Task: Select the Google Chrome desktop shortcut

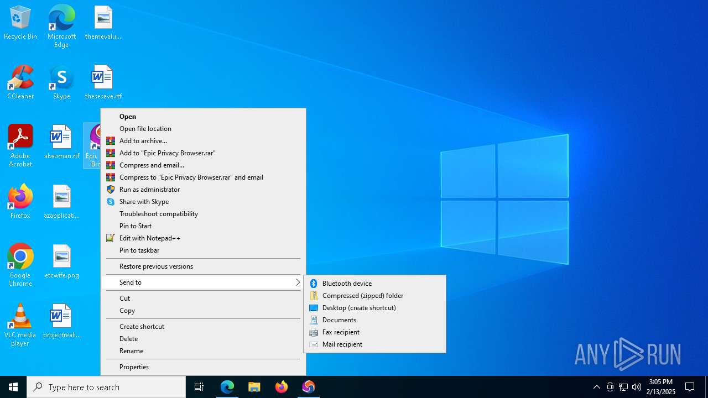Action: (x=20, y=265)
